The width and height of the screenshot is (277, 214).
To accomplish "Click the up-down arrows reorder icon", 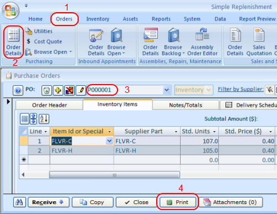I will (34, 119).
